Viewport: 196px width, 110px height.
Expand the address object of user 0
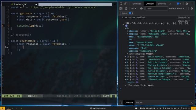point(127,31)
